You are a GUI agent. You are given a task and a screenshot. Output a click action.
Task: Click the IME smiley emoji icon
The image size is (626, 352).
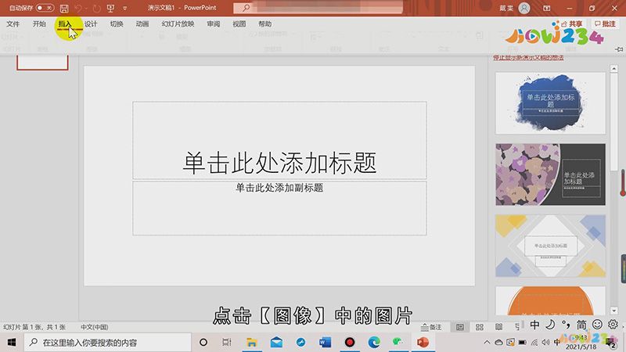click(x=597, y=325)
